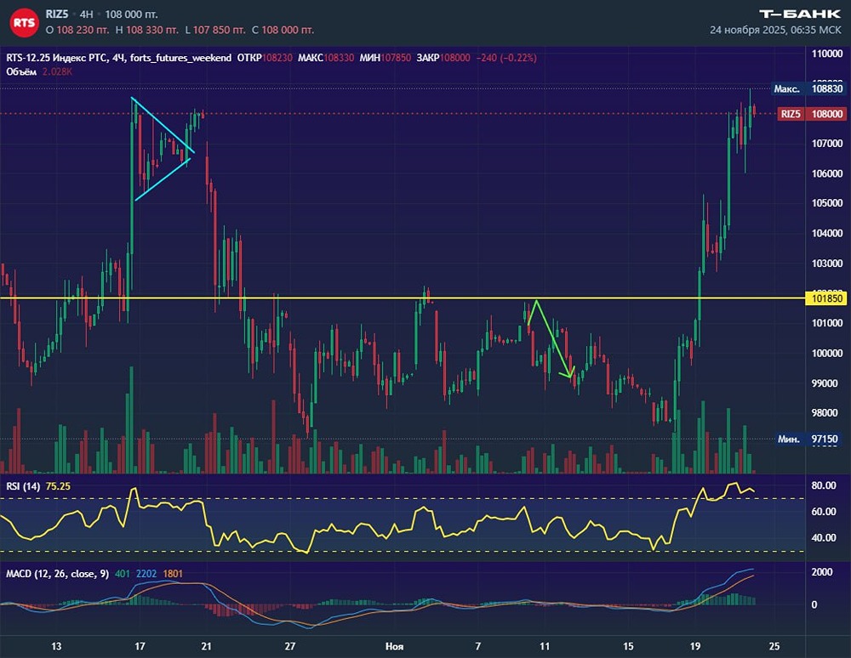Click the red RTS logo icon
The image size is (851, 658).
coord(25,22)
